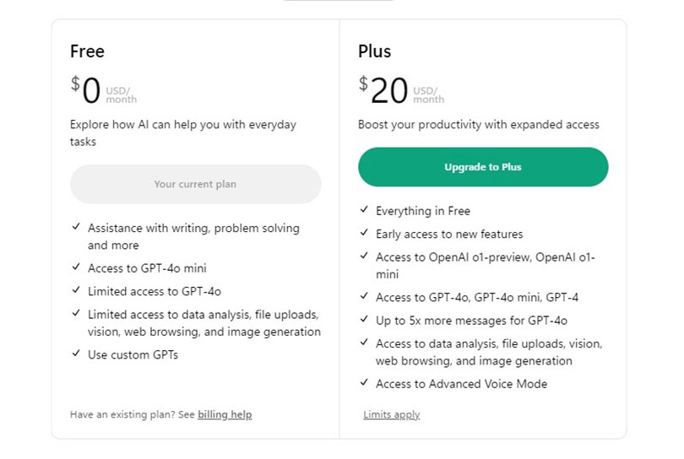Click checkmark next to Use custom GPTs
Screen dimensions: 684x459
[x=76, y=353]
